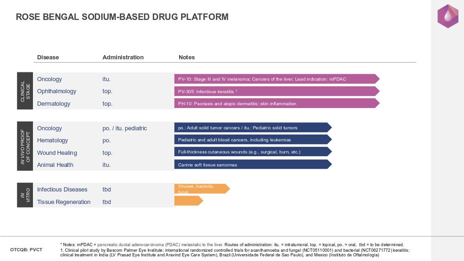Select the PH-10 Psoriasis arrow bar
Image resolution: width=464 pixels, height=261 pixels.
coord(276,104)
